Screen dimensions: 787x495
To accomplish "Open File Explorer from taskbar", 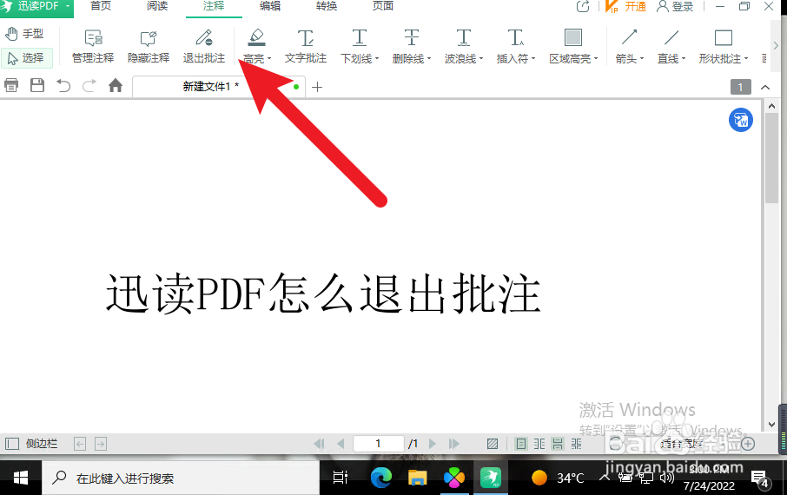I will (x=417, y=478).
